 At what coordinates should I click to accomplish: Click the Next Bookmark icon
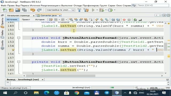pyautogui.click(x=102, y=19)
